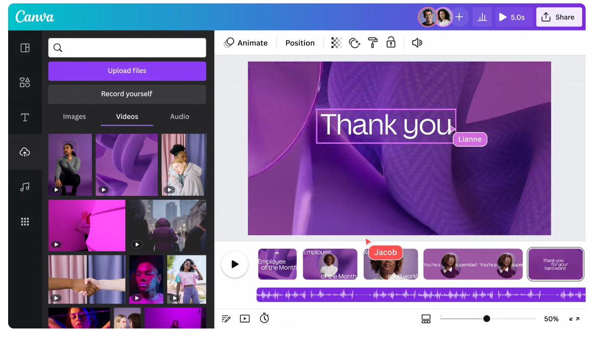599x350 pixels.
Task: Select the copy style paint roller icon
Action: pos(372,43)
